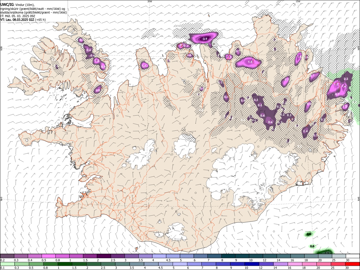
Task: Click the '30' label on the top color scale
Action: coord(348,260)
